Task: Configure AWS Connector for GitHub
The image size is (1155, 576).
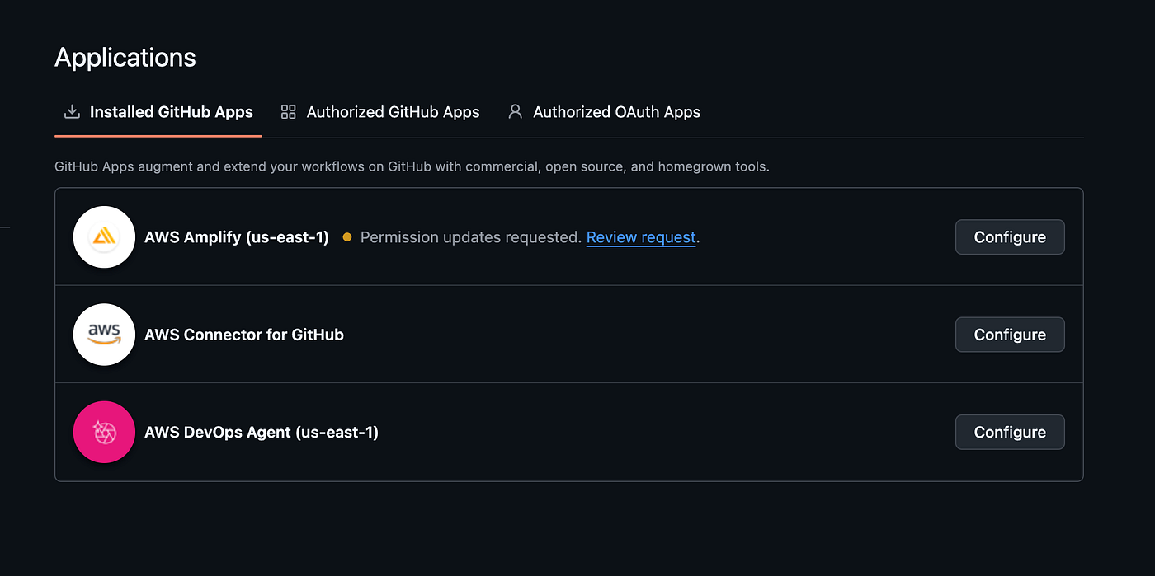Action: (1010, 335)
